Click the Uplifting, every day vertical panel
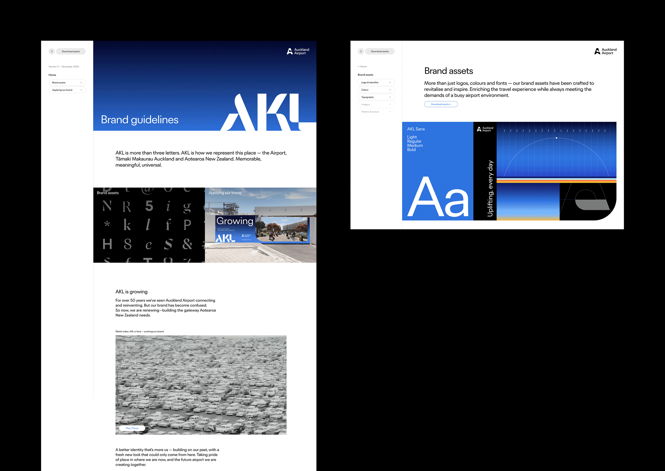 pos(485,171)
